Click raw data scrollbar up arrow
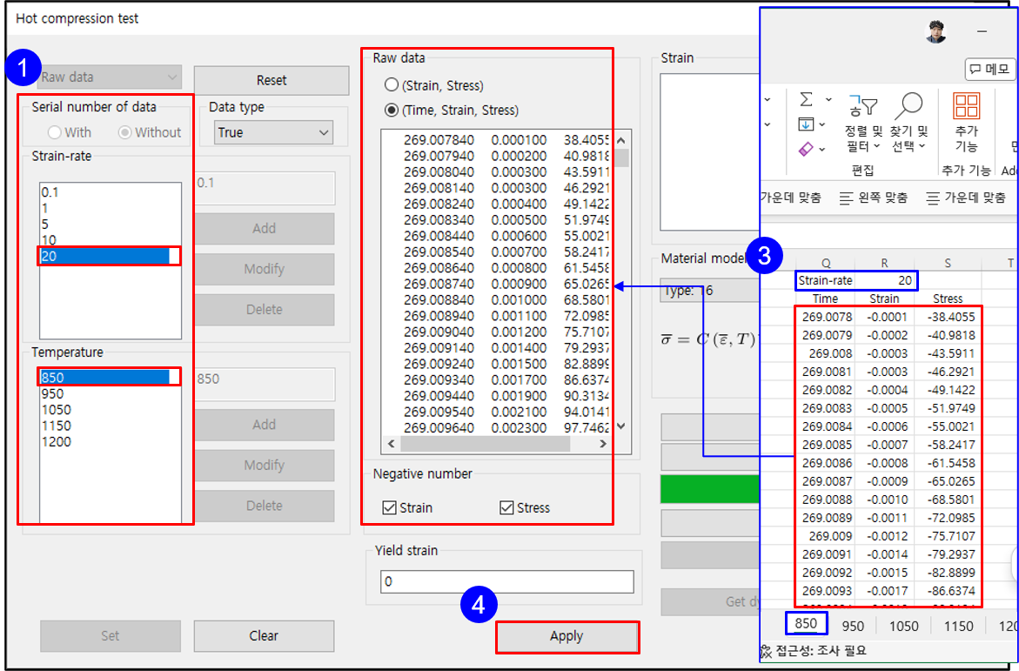Screen dimensions: 1019x671 (x=621, y=140)
